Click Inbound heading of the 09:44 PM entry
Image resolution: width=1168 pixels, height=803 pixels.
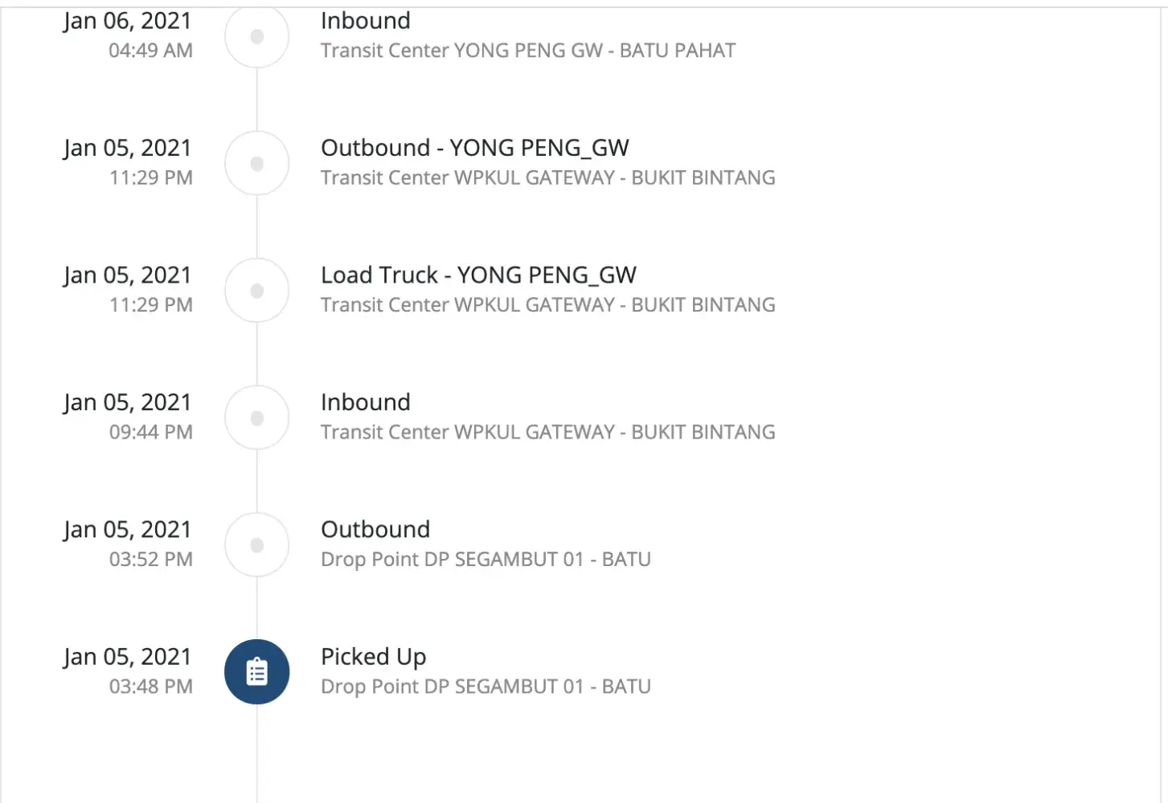(x=365, y=402)
